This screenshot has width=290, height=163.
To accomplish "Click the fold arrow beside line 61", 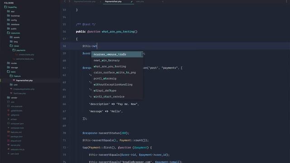I will pos(68,68).
